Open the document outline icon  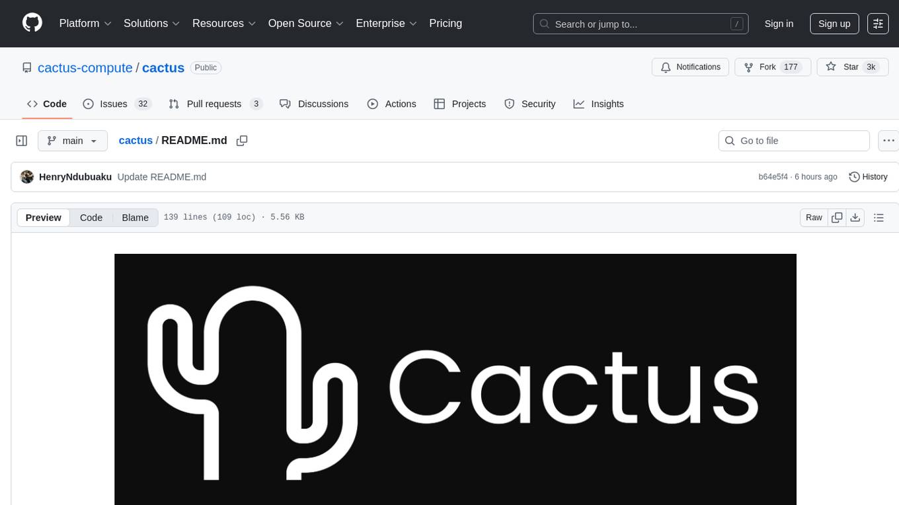pos(879,217)
